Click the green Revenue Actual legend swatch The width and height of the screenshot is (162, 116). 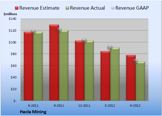pyautogui.click(x=67, y=8)
